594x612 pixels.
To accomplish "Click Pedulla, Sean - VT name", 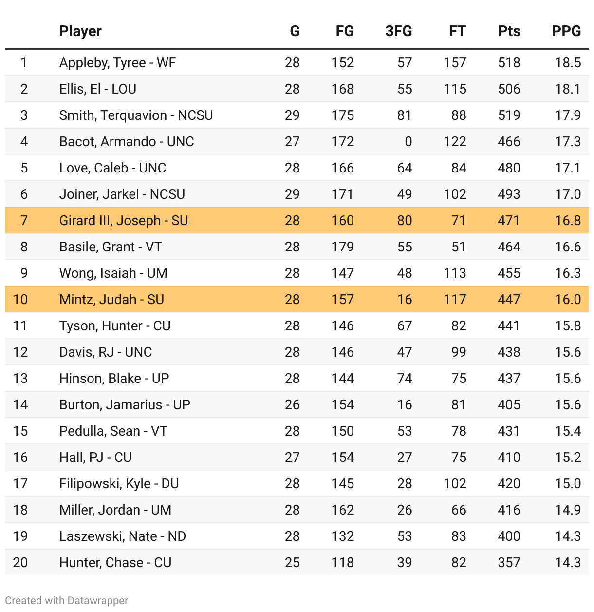I will point(113,431).
